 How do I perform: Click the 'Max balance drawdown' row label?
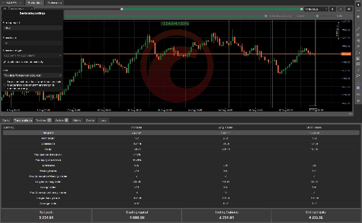[x=48, y=154]
